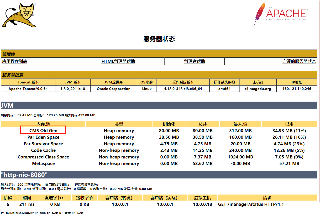320x214 pixels.
Task: Click the Tomcat.版本 column header
Action: pyautogui.click(x=28, y=82)
